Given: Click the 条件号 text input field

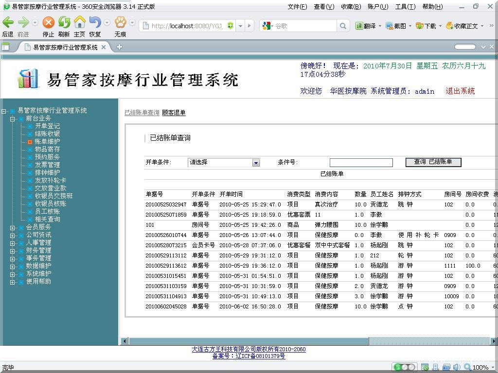Looking at the screenshot, I should point(361,163).
